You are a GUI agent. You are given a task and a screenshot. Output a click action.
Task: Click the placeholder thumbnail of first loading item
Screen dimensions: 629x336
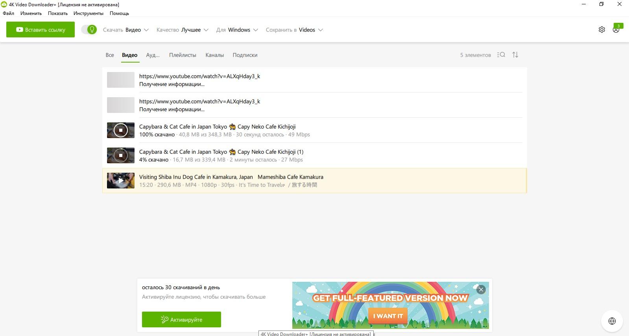pos(121,80)
